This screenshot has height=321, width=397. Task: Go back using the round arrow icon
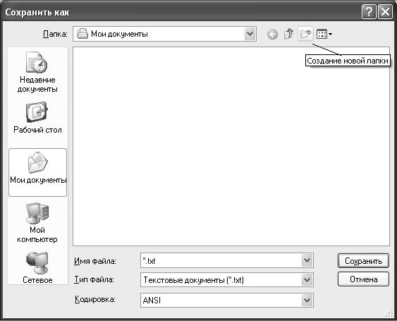click(x=272, y=34)
